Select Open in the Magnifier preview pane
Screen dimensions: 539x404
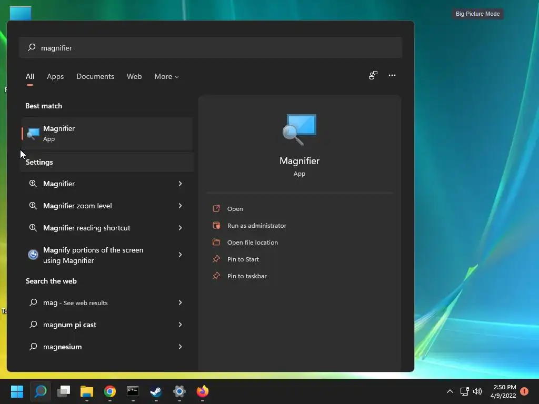(x=235, y=209)
